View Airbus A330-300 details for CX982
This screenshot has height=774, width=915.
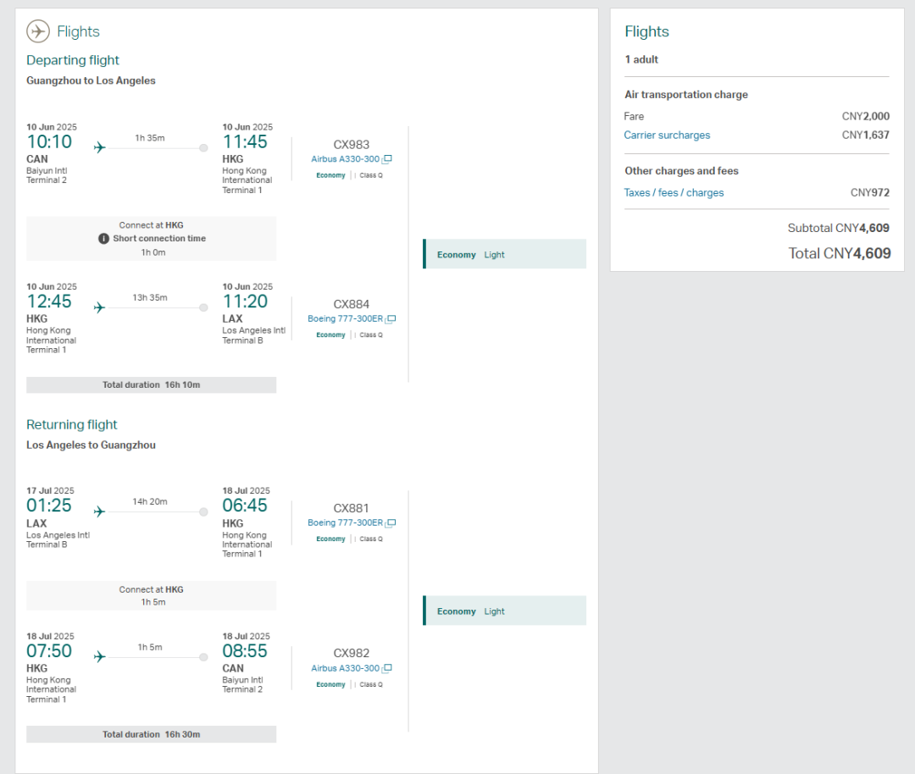[x=346, y=669]
